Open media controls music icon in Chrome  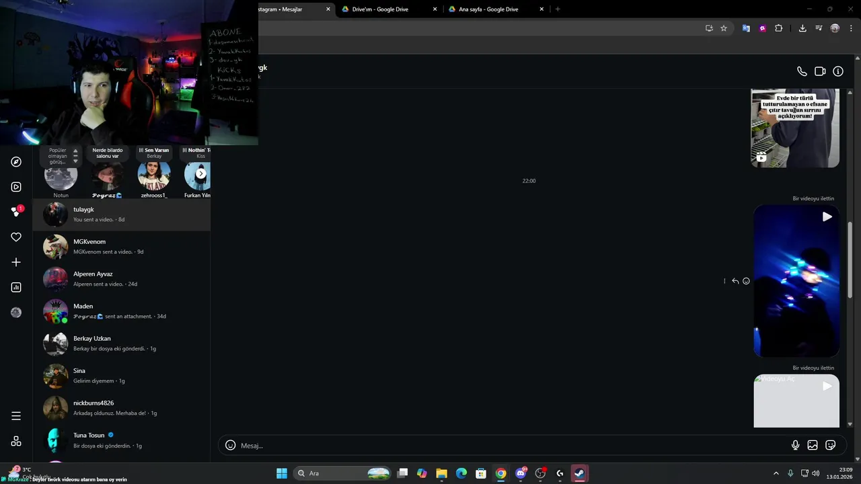coord(819,28)
